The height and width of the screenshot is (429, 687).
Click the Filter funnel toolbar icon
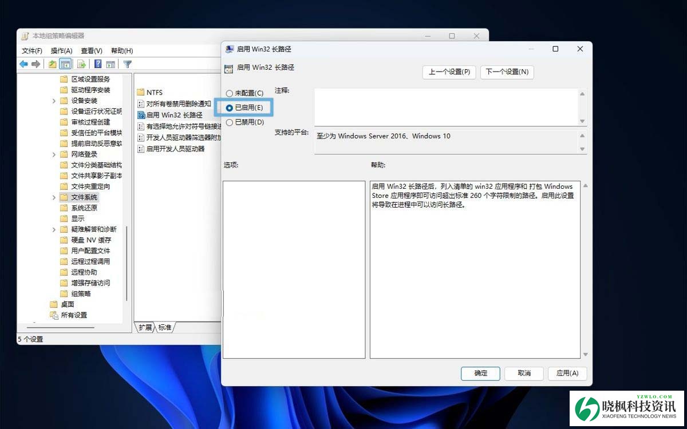click(x=128, y=64)
